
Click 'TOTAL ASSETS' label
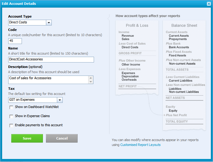tap(177, 69)
